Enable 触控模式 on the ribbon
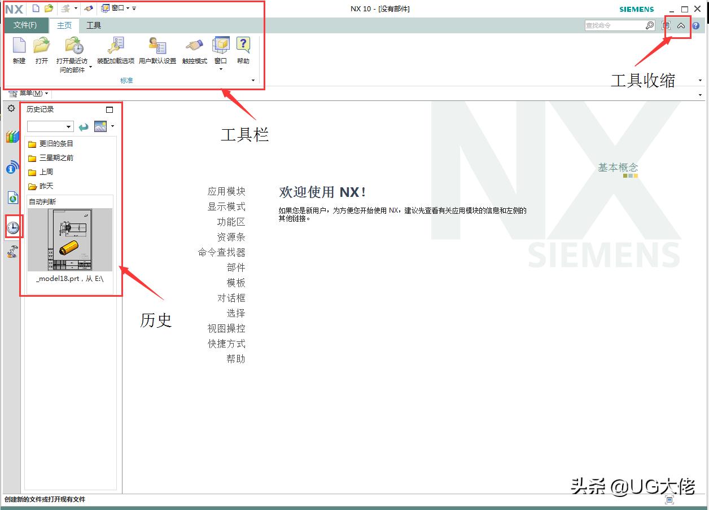709x510 pixels. tap(194, 51)
